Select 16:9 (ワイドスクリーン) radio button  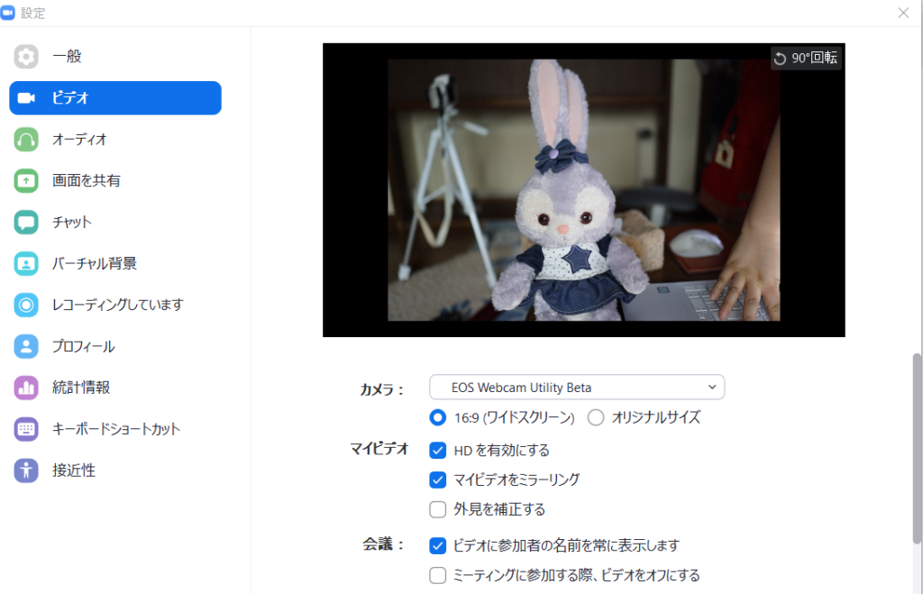(437, 417)
